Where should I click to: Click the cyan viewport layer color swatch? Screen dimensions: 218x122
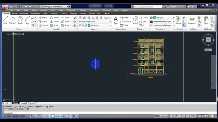[x=89, y=25]
